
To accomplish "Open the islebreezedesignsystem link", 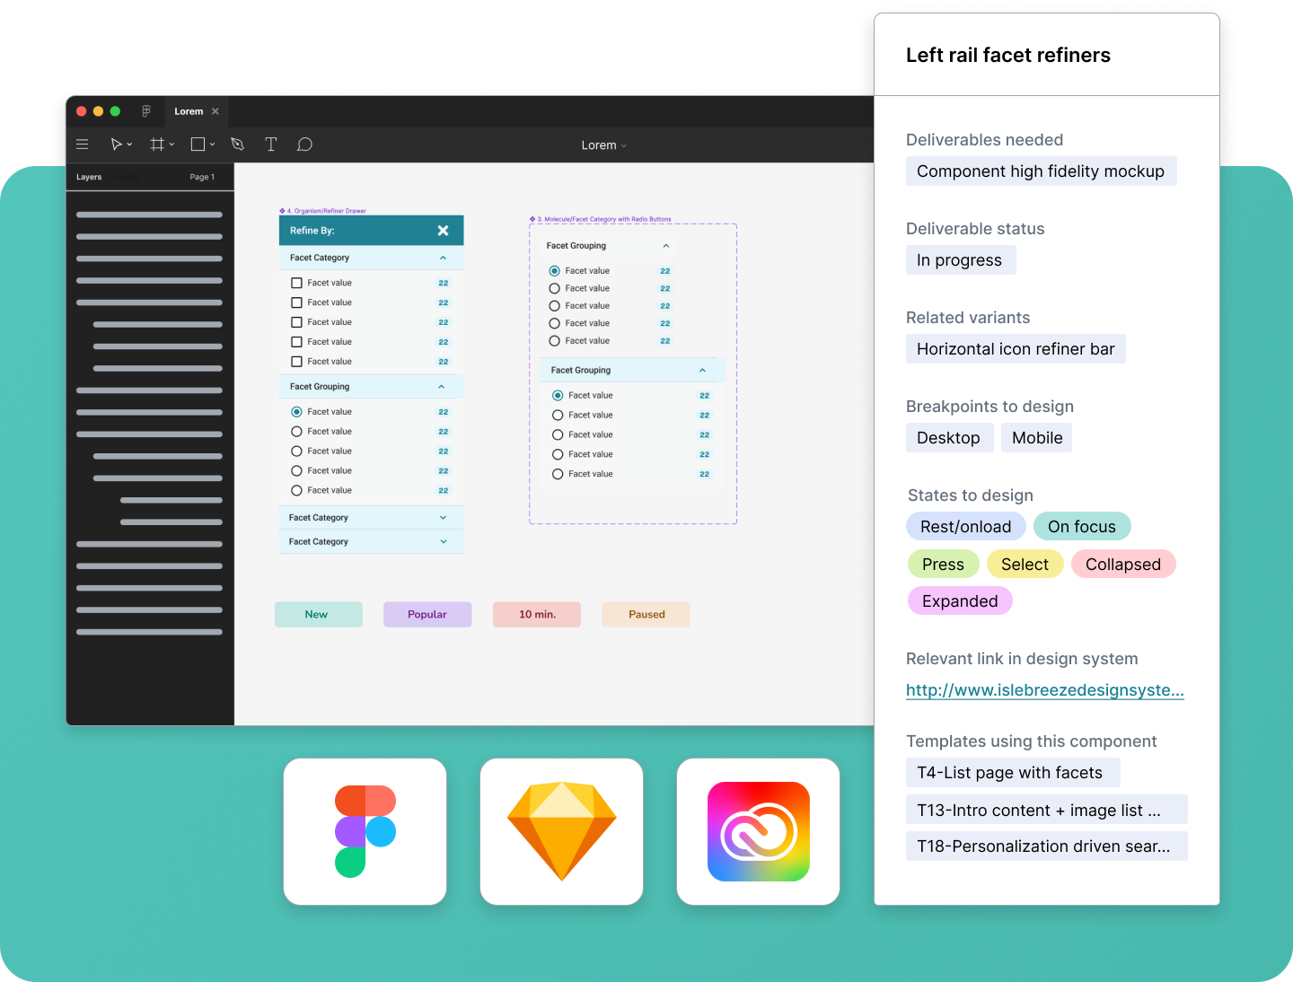I will 1044,690.
